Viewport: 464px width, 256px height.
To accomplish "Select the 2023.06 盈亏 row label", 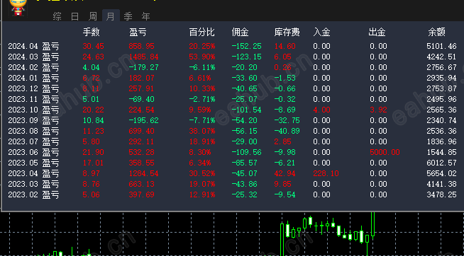I will [x=33, y=153].
